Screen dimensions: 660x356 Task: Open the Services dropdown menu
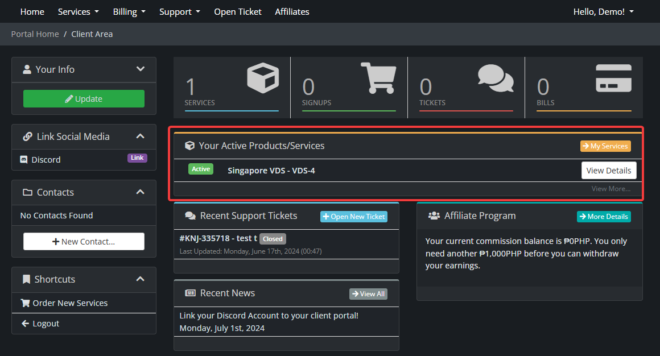78,11
